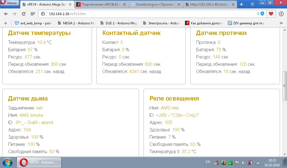Open the Speed Dial grid icon
This screenshot has width=287, height=168.
tap(33, 14)
